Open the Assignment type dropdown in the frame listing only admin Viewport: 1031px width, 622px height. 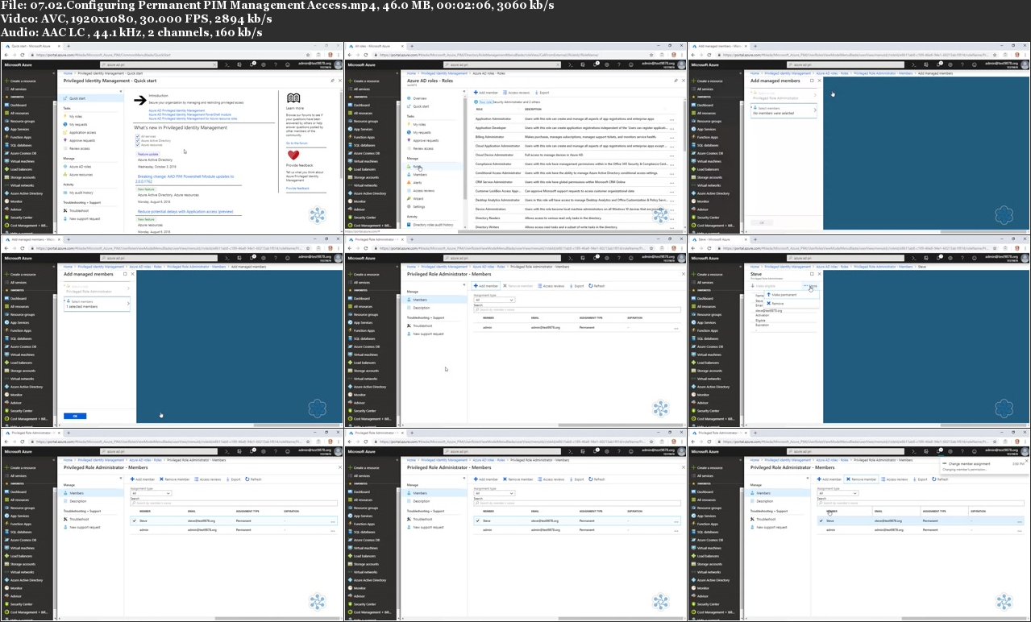(495, 300)
